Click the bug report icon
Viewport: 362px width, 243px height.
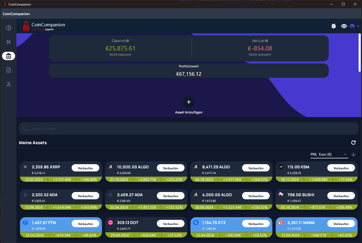point(334,26)
